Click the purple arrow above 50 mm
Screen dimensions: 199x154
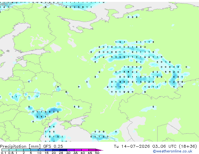coord(99,150)
